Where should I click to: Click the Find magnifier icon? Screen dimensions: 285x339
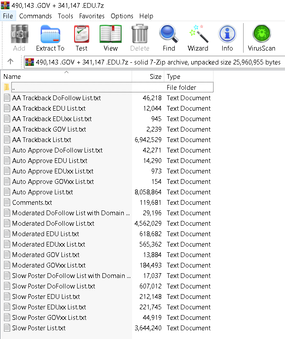pos(169,38)
